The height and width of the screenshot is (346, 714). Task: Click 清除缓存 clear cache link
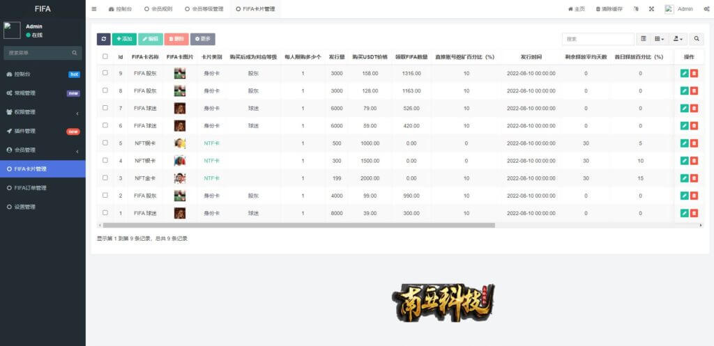[609, 9]
